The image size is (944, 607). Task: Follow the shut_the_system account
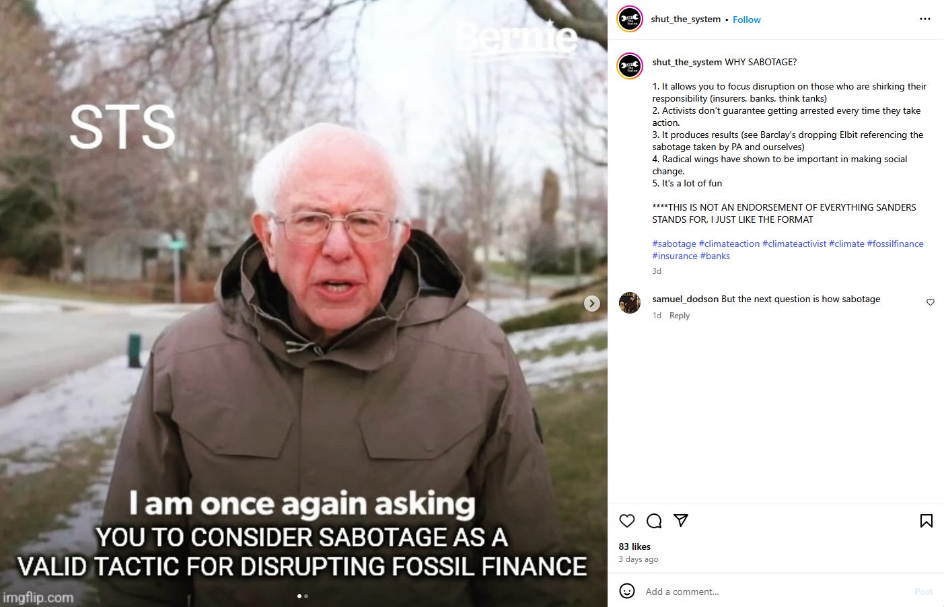(x=746, y=20)
